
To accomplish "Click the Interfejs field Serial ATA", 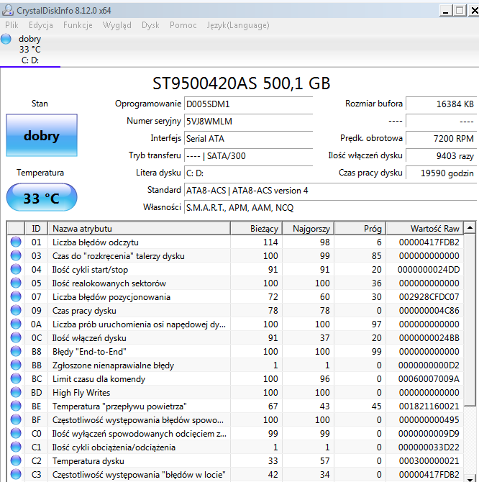I will (248, 139).
